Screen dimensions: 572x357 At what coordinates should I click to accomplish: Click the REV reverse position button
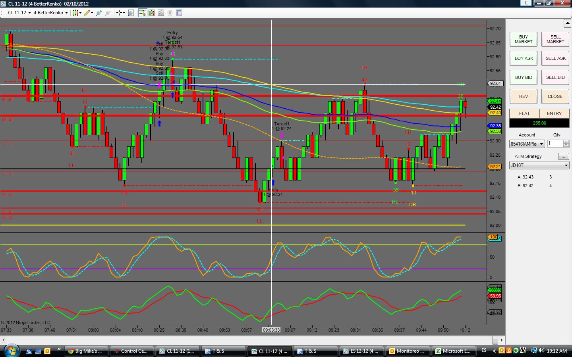coord(524,96)
